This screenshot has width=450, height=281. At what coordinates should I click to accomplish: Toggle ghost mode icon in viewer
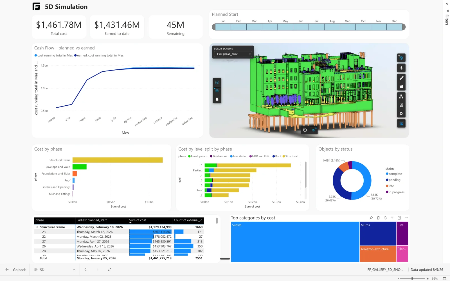217,99
